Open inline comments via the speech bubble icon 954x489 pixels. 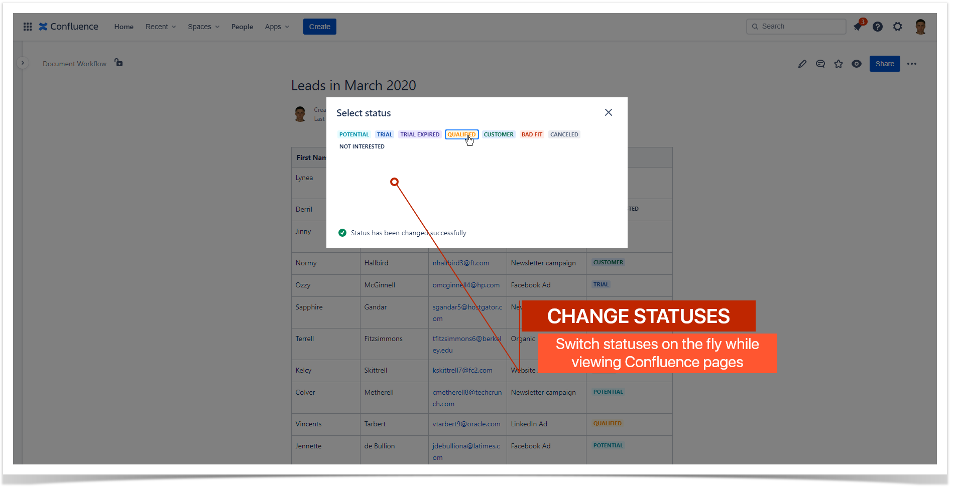click(x=820, y=64)
